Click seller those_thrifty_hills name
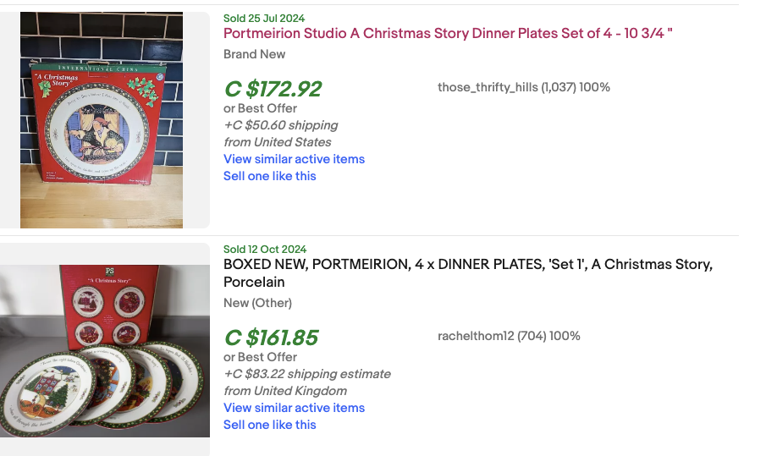This screenshot has height=456, width=766. click(488, 87)
